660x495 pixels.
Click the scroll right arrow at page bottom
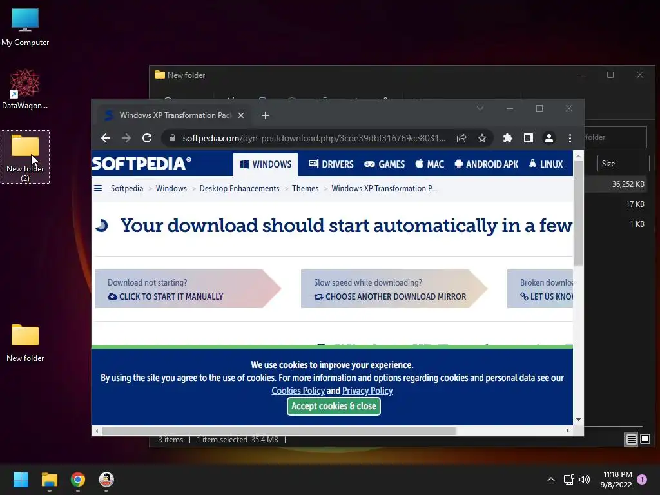[568, 431]
